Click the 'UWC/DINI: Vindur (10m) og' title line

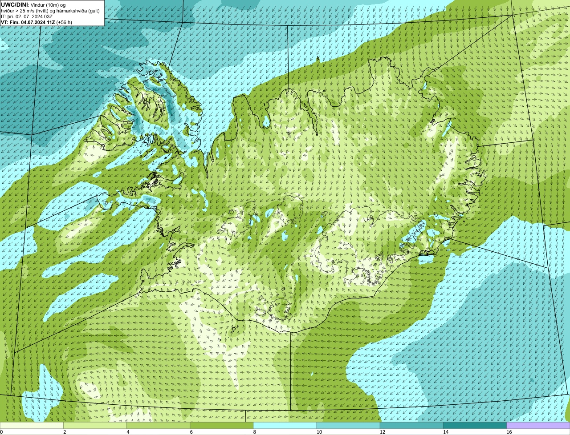(33, 5)
